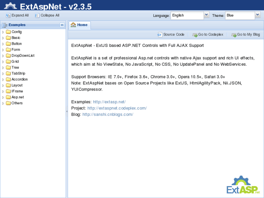Click the Theme input field showing Blue
Image resolution: width=264 pixels, height=198 pixels.
[x=240, y=15]
